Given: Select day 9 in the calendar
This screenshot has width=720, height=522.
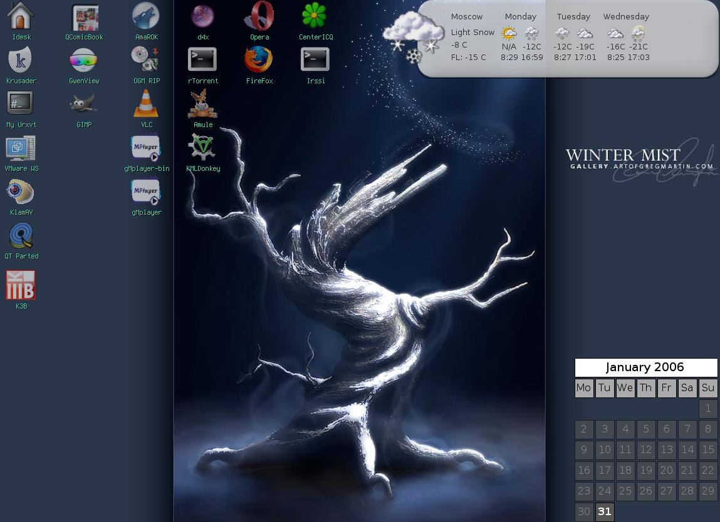Looking at the screenshot, I should [x=584, y=449].
